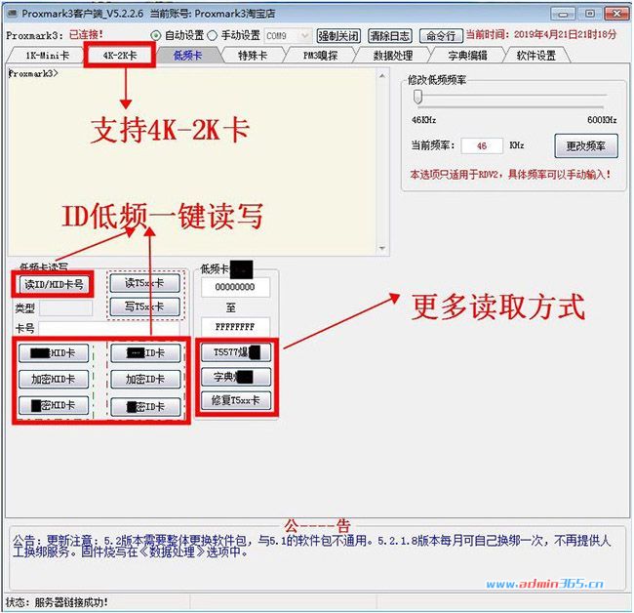Viewport: 634px width, 613px height.
Task: Click the 清除日志 button
Action: click(x=390, y=36)
